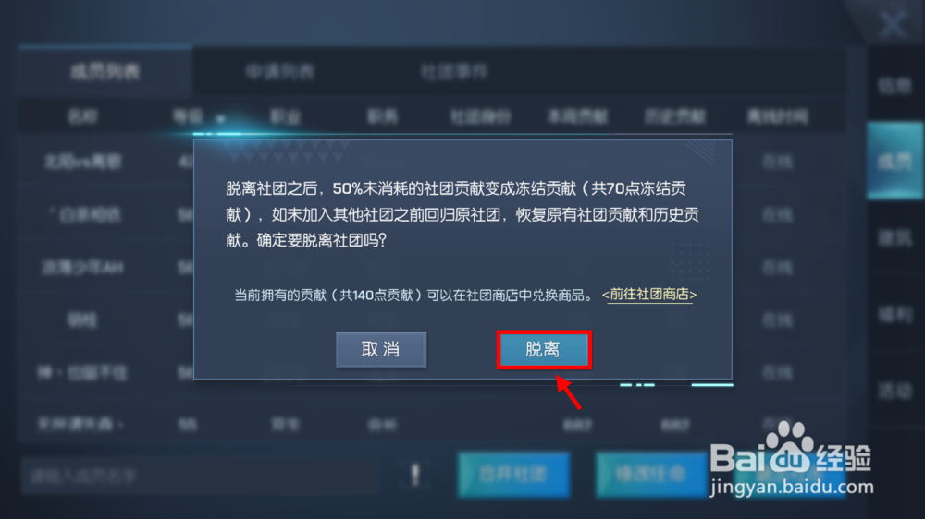Click the blurred 合并社团 button
This screenshot has height=519, width=925.
click(x=513, y=475)
